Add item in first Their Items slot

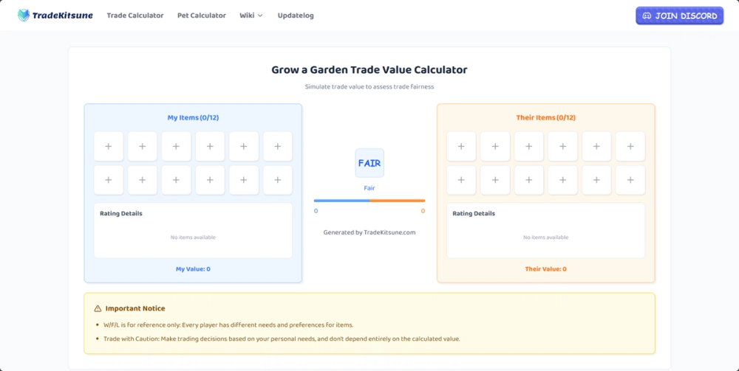pos(461,146)
